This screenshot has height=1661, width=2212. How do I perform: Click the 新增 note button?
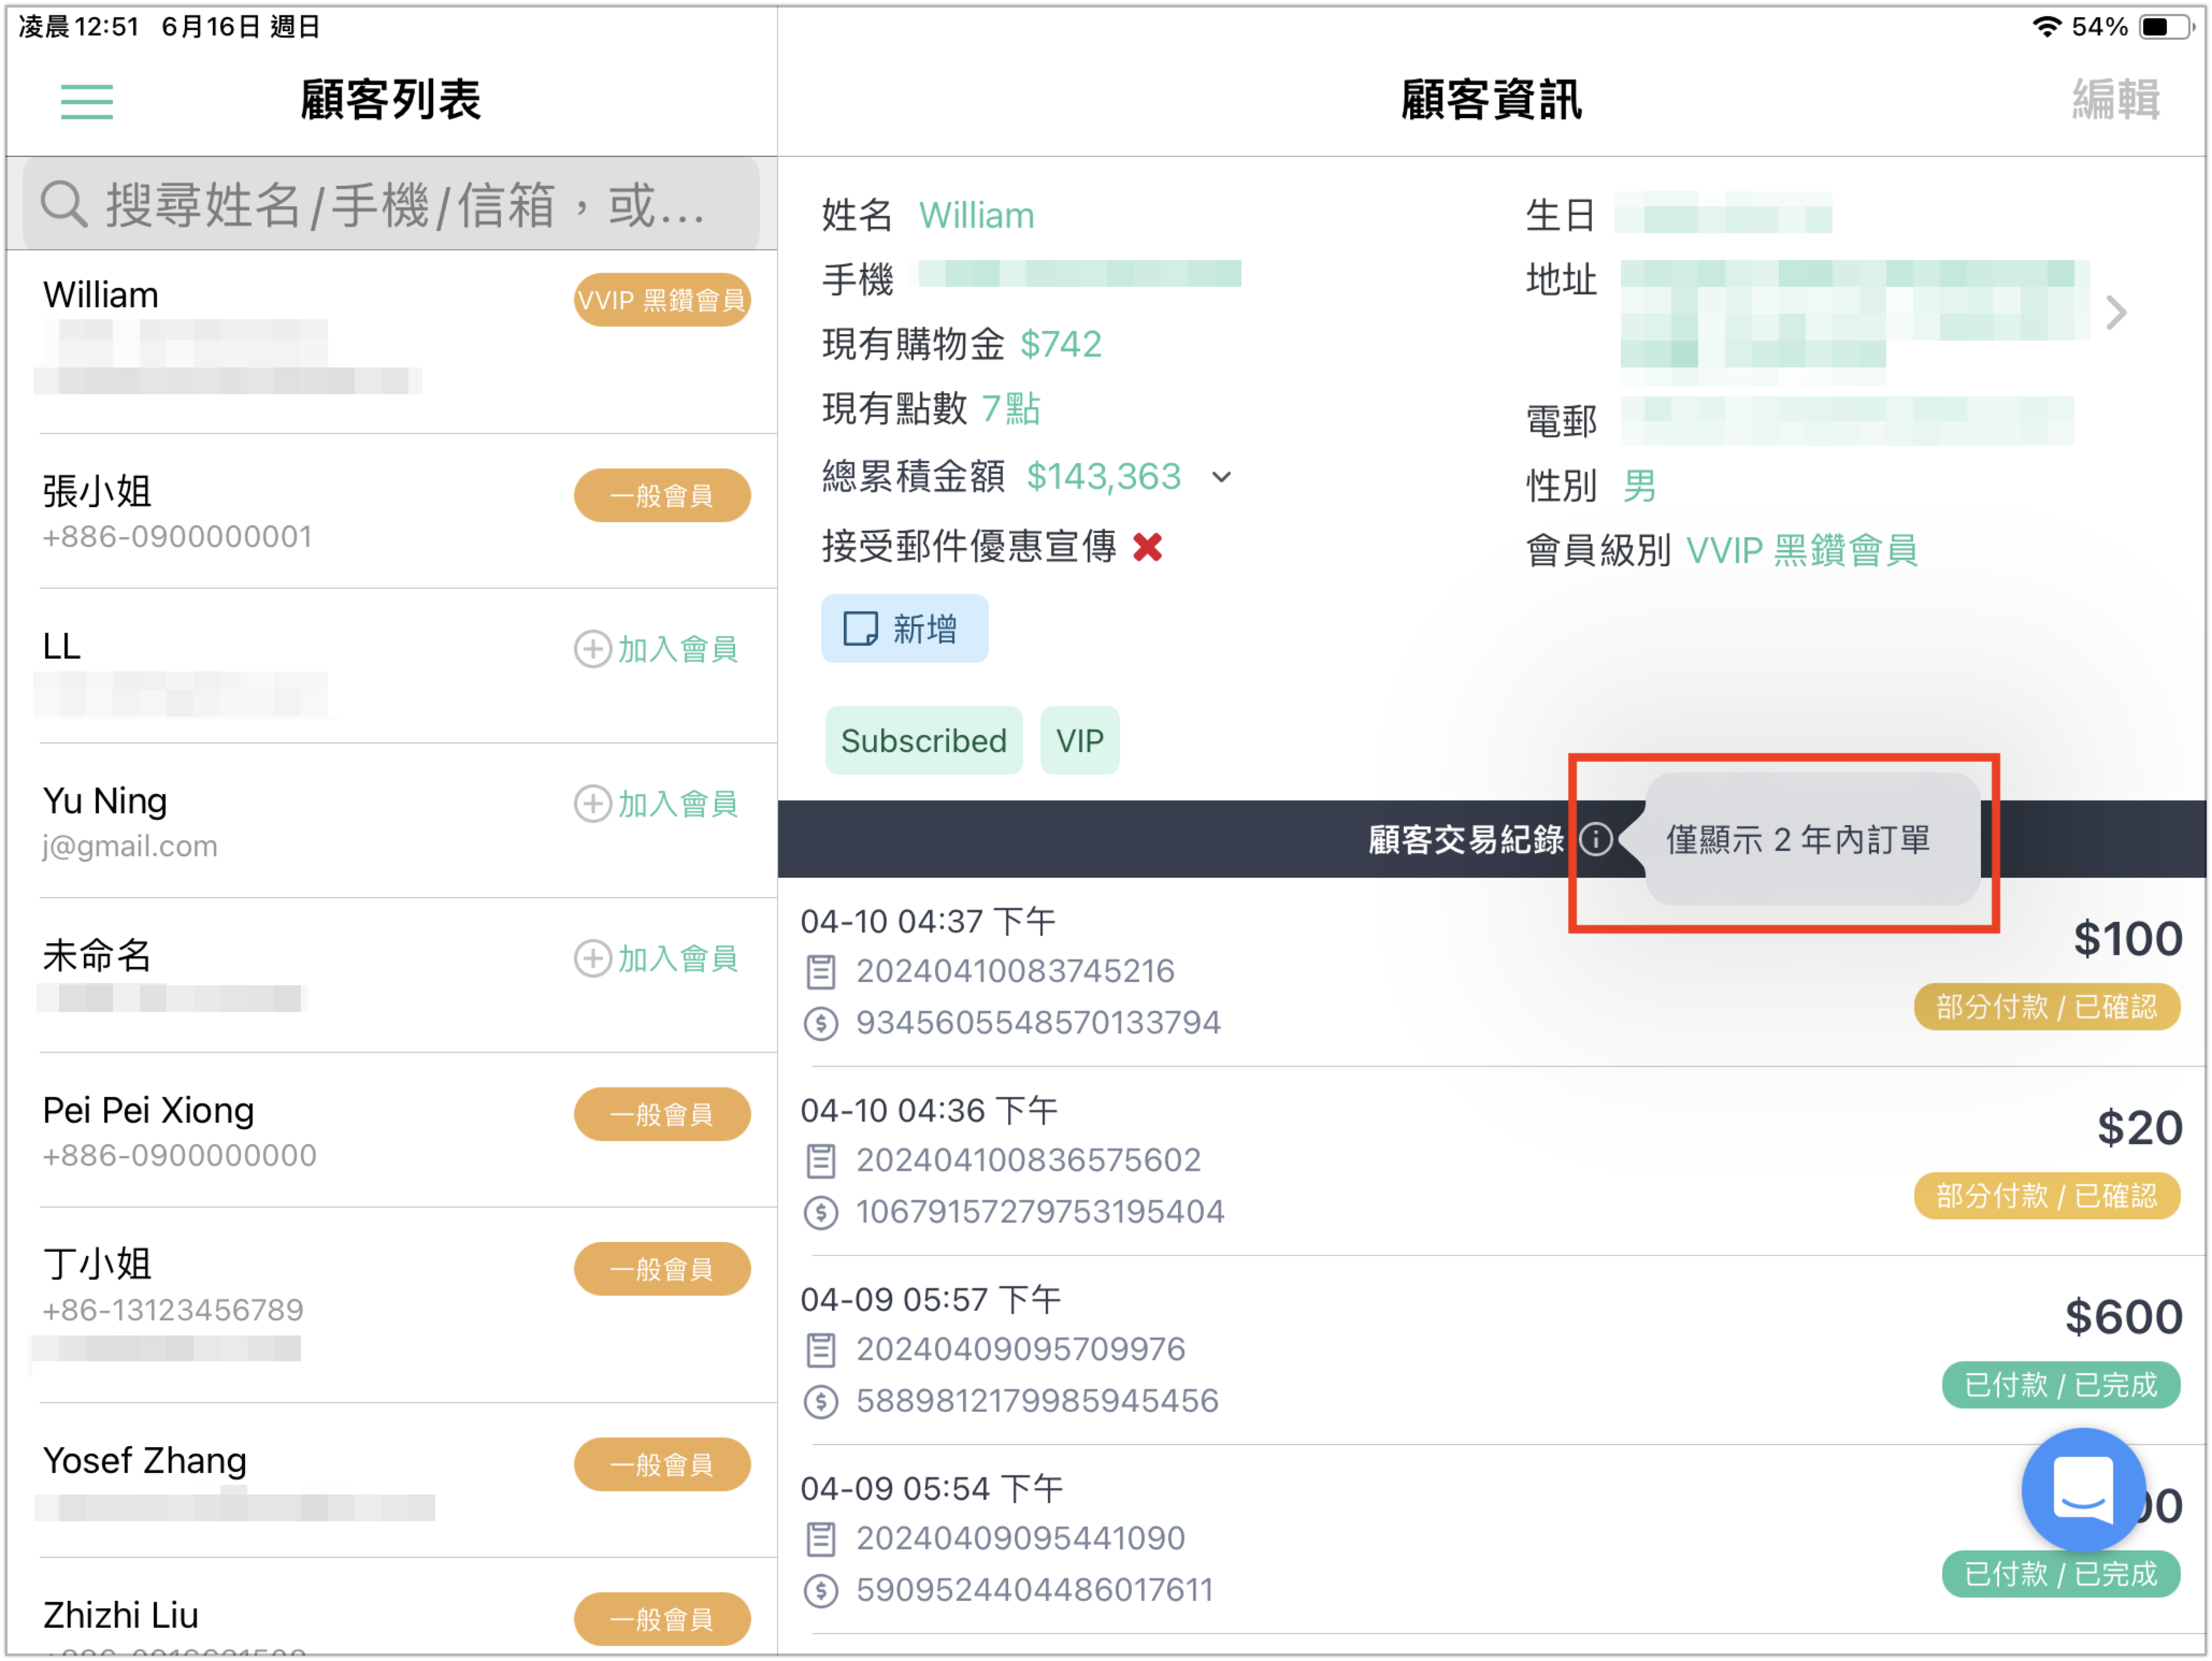point(905,629)
